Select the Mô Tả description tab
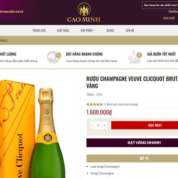This screenshot has height=178, width=178. tap(132, 158)
